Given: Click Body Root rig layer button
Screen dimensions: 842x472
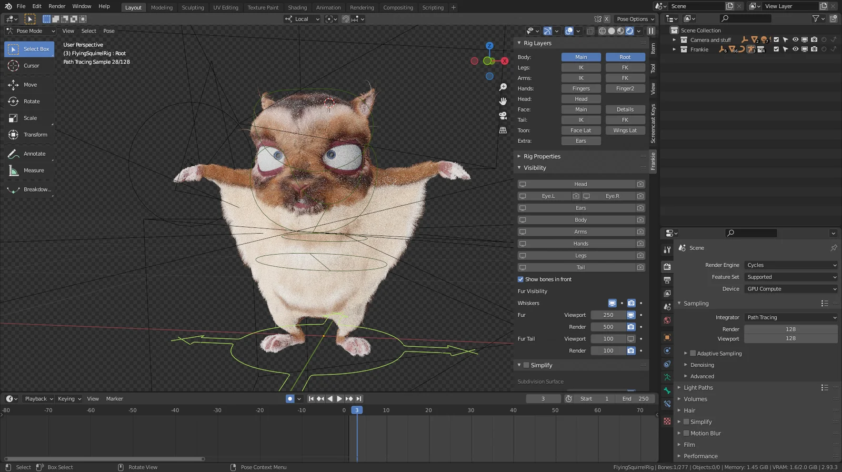Looking at the screenshot, I should [x=625, y=57].
